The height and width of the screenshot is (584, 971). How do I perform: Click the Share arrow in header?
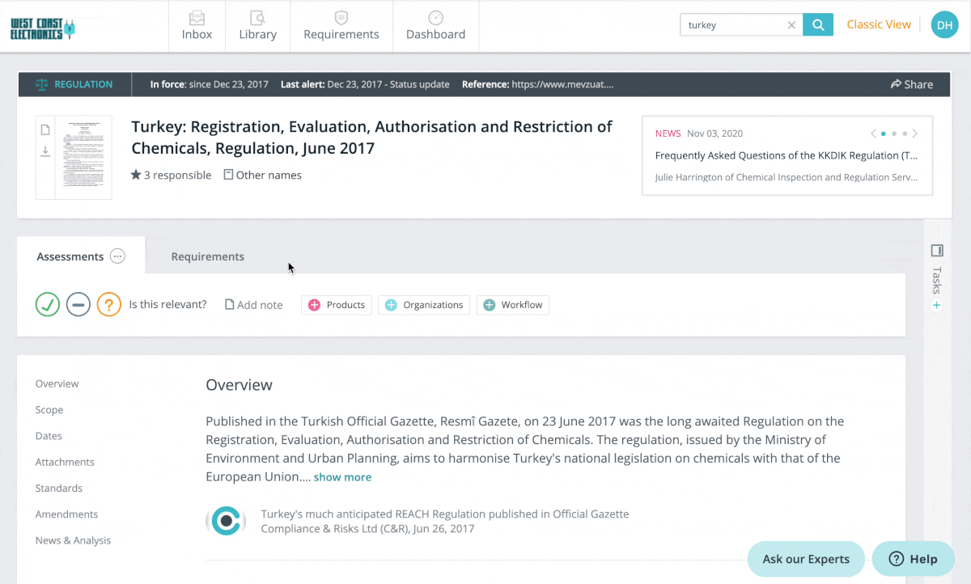(911, 84)
